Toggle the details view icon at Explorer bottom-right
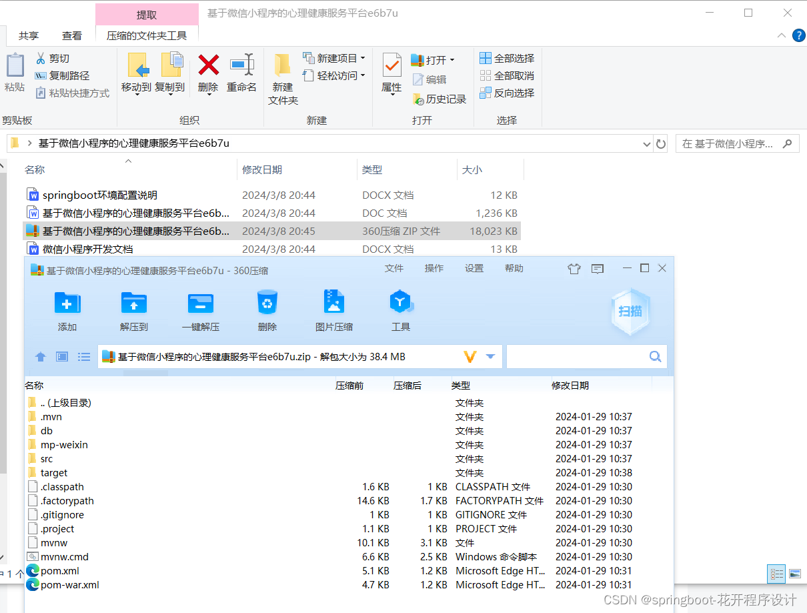This screenshot has height=613, width=807. (x=776, y=574)
